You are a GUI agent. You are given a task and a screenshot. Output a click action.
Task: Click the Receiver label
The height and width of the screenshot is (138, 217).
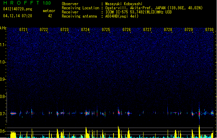[70, 12]
